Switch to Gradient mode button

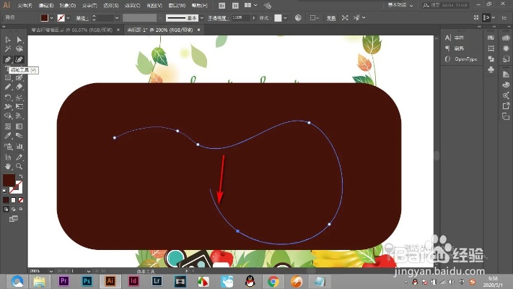pyautogui.click(x=14, y=200)
